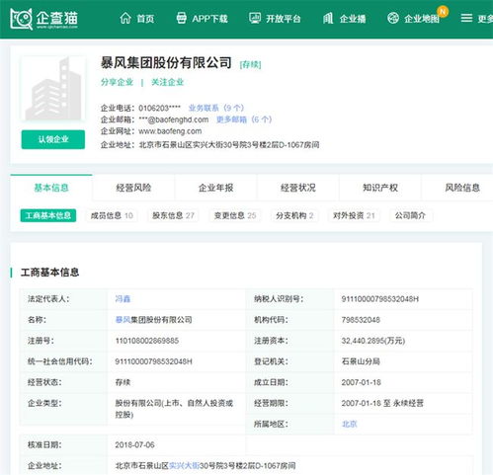493x475 pixels.
Task: Click the 2007-01-18 至 永续经营 value
Action: 382,403
